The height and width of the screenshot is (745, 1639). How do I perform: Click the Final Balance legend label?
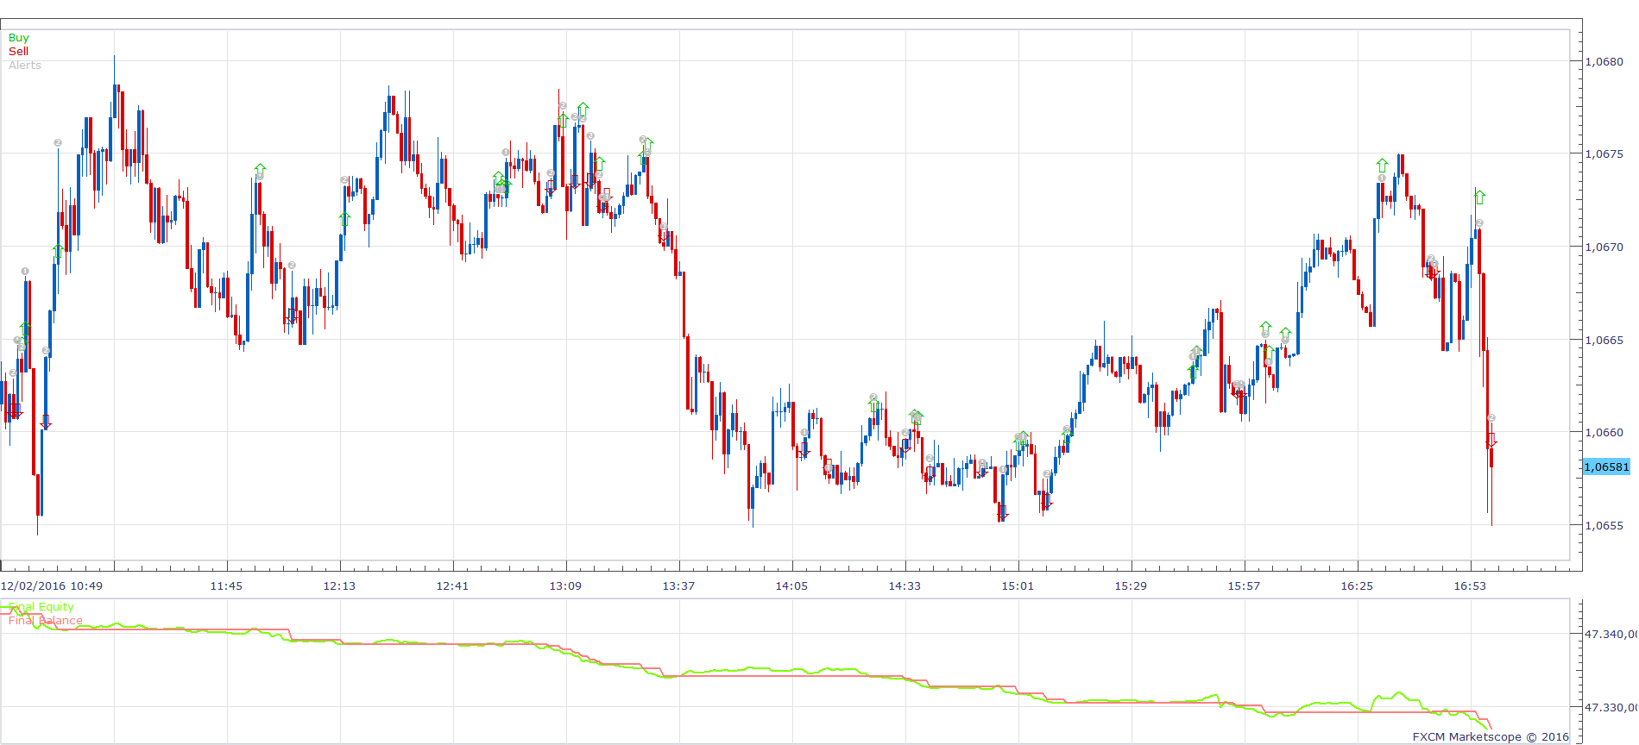46,621
